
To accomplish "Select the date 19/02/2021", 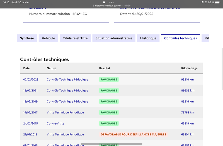I will [x=30, y=91].
